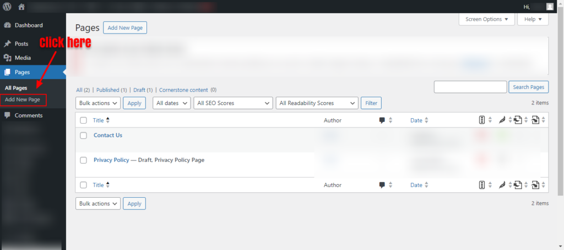The height and width of the screenshot is (250, 564).
Task: Toggle the select-all checkbox in table header
Action: 84,120
